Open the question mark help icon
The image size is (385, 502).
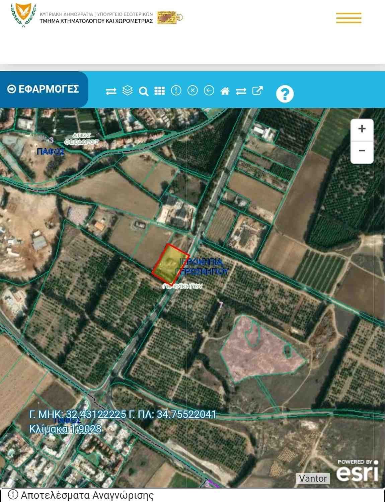tap(285, 94)
